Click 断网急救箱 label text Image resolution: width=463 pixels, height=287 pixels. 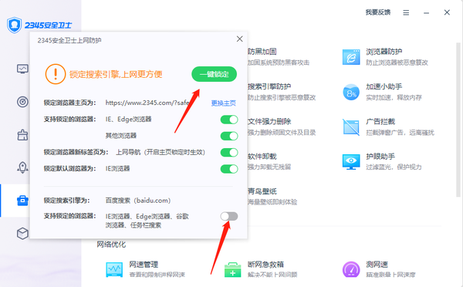265,265
